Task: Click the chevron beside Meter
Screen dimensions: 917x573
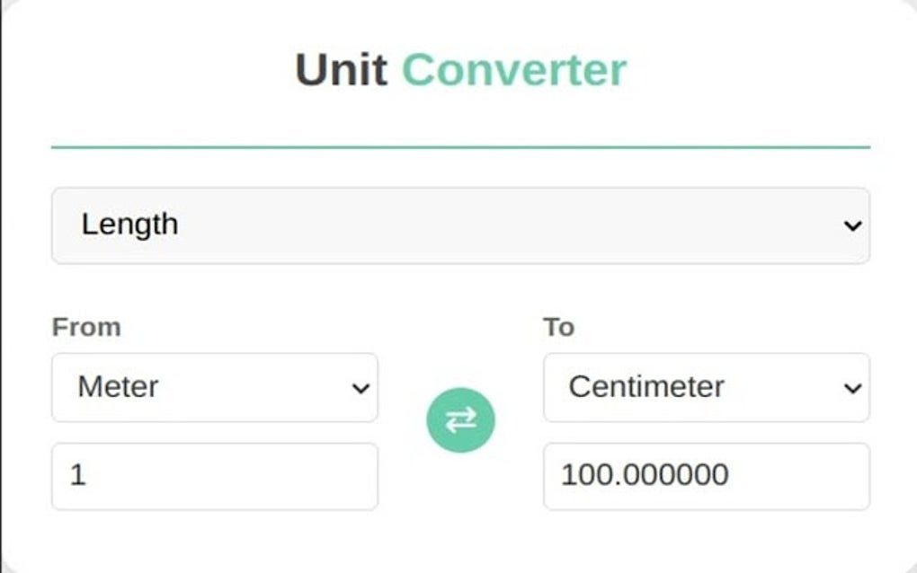Action: click(360, 387)
